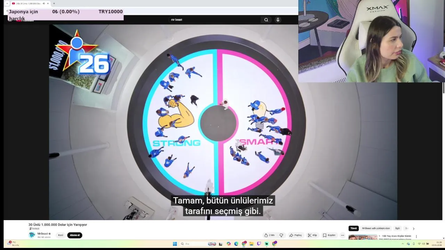Click the 'mr beast' search field
This screenshot has height=250, width=445.
click(x=215, y=20)
